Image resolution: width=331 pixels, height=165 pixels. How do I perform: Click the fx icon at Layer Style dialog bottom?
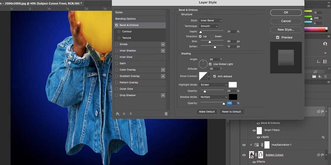tap(118, 114)
